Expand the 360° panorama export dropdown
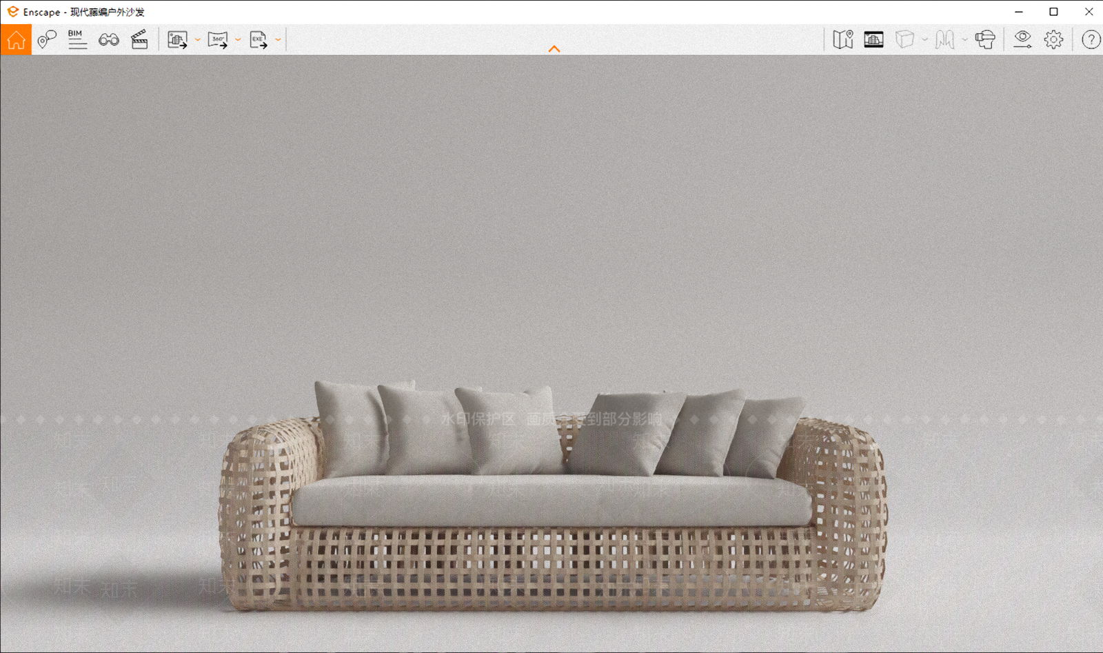Viewport: 1103px width, 653px height. point(238,40)
